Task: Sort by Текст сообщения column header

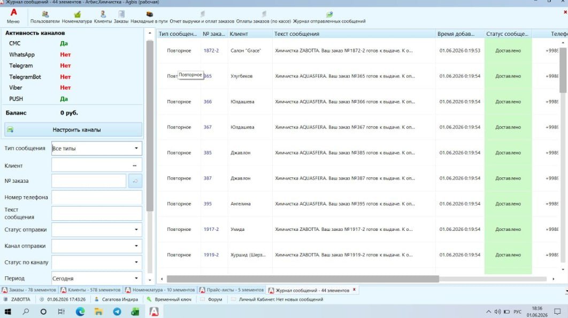Action: click(x=354, y=34)
